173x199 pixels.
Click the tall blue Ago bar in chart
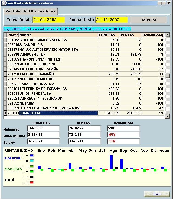coord(111,162)
